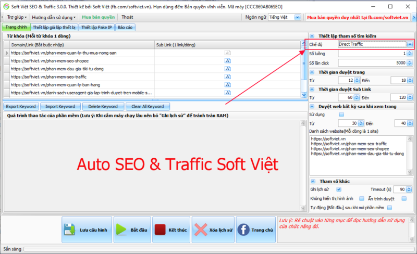This screenshot has height=254, width=417.
Task: Collapse Thời gian duyệt trang section
Action: tap(312, 72)
